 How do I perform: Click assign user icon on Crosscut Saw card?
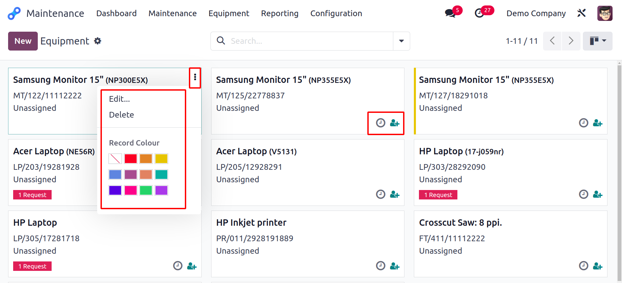(598, 266)
